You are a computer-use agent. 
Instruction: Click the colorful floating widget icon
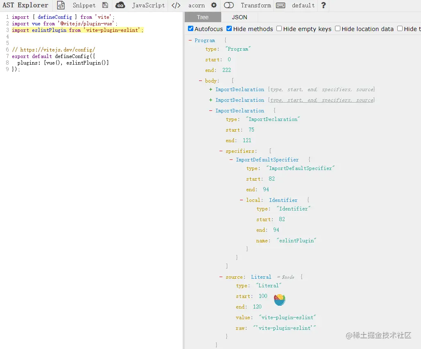pyautogui.click(x=279, y=300)
